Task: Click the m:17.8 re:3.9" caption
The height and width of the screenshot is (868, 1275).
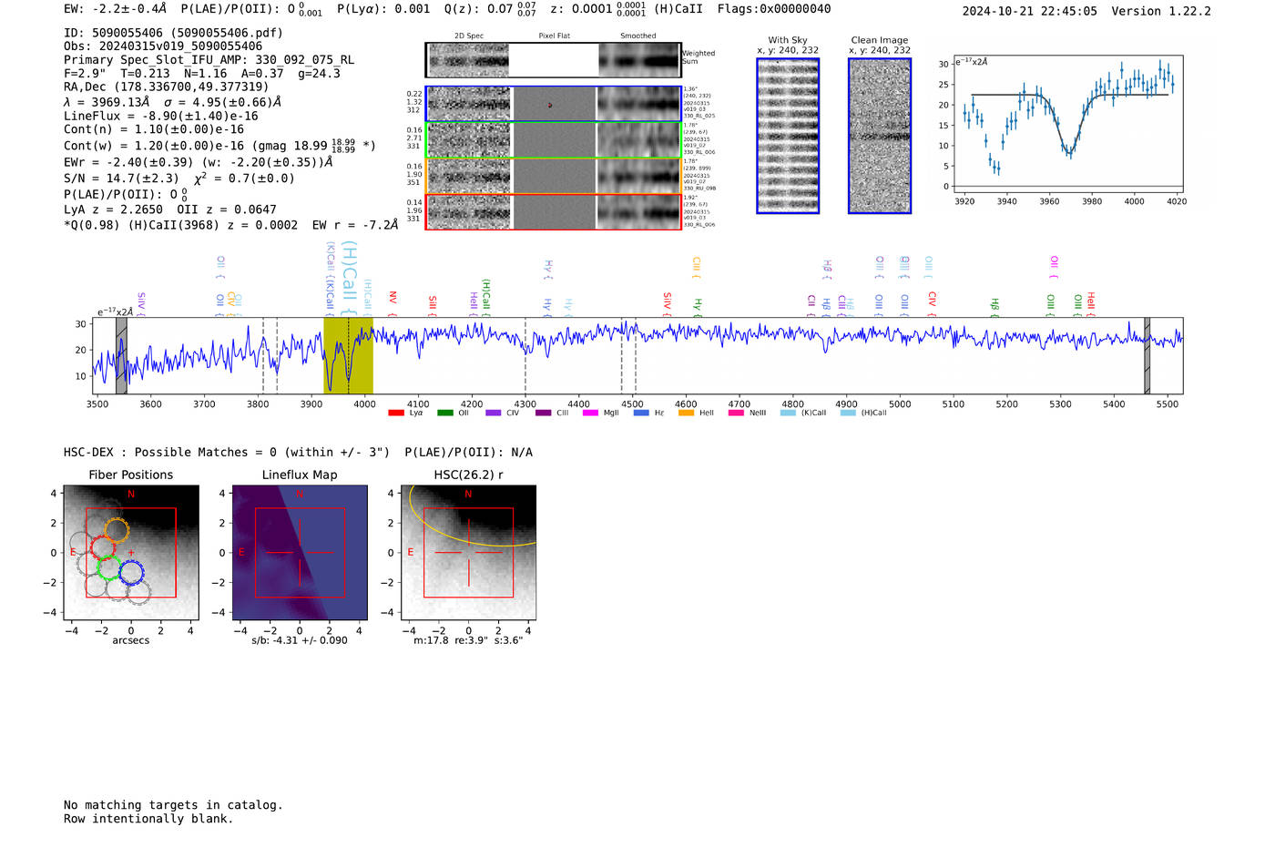Action: [468, 640]
